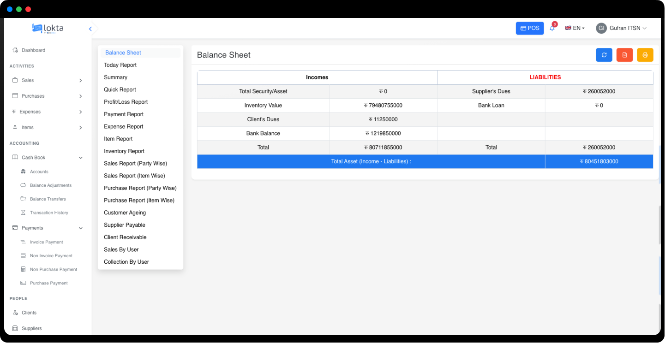Go to Dashboard link
This screenshot has width=665, height=343.
pyautogui.click(x=34, y=50)
